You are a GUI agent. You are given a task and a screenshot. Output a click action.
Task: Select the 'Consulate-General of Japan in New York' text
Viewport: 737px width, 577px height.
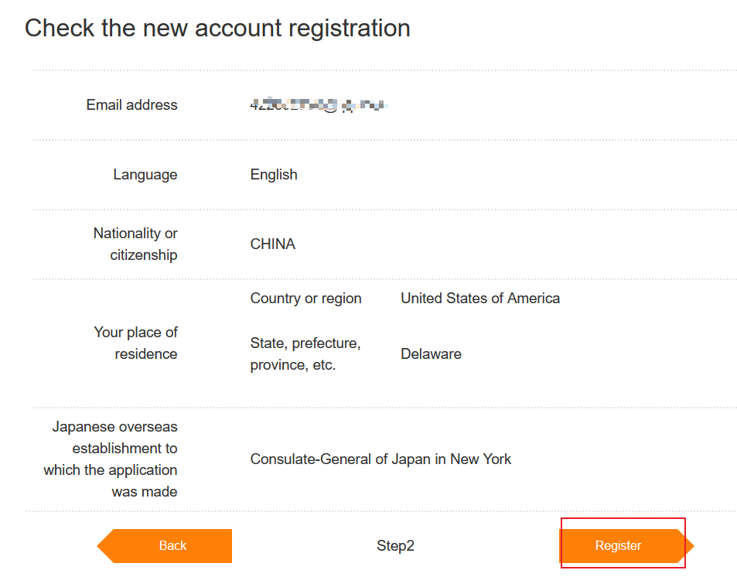pos(380,459)
